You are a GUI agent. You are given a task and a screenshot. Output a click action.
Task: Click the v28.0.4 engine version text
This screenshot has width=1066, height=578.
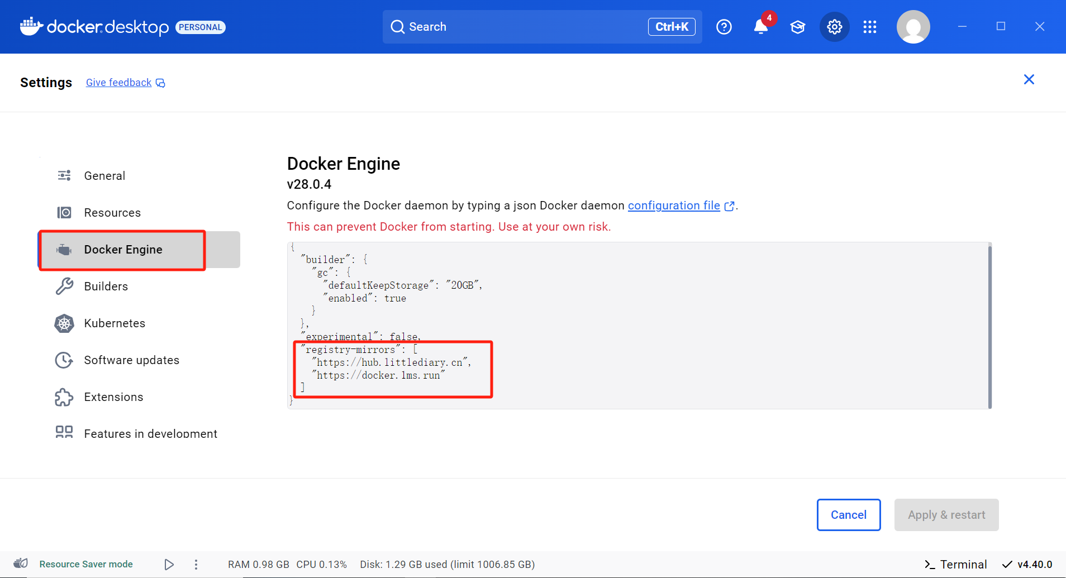[x=309, y=184]
